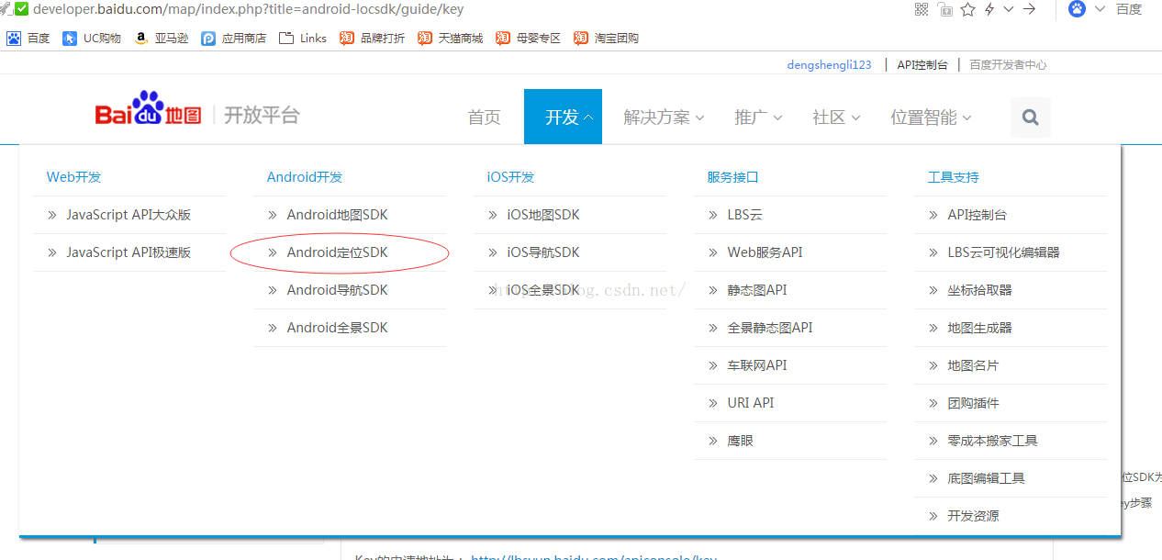The image size is (1162, 560).
Task: Click the iOS开发 column heading
Action: [x=510, y=177]
